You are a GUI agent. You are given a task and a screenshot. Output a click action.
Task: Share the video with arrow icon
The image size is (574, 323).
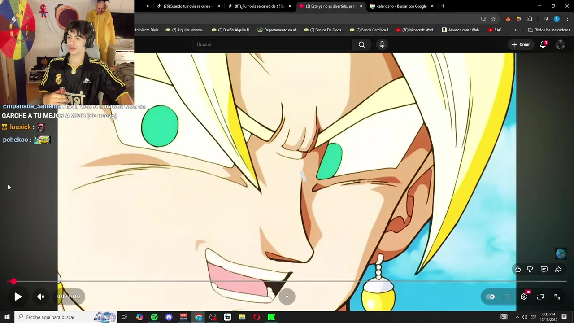point(558,269)
